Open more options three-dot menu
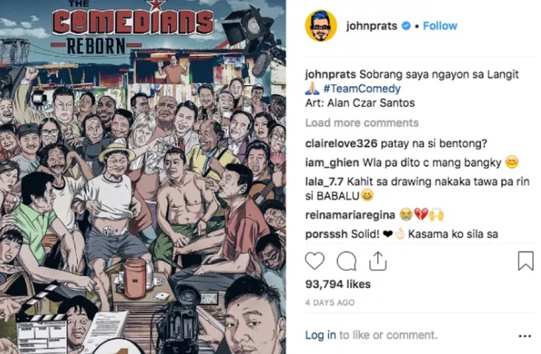This screenshot has width=541, height=354. pos(525,336)
